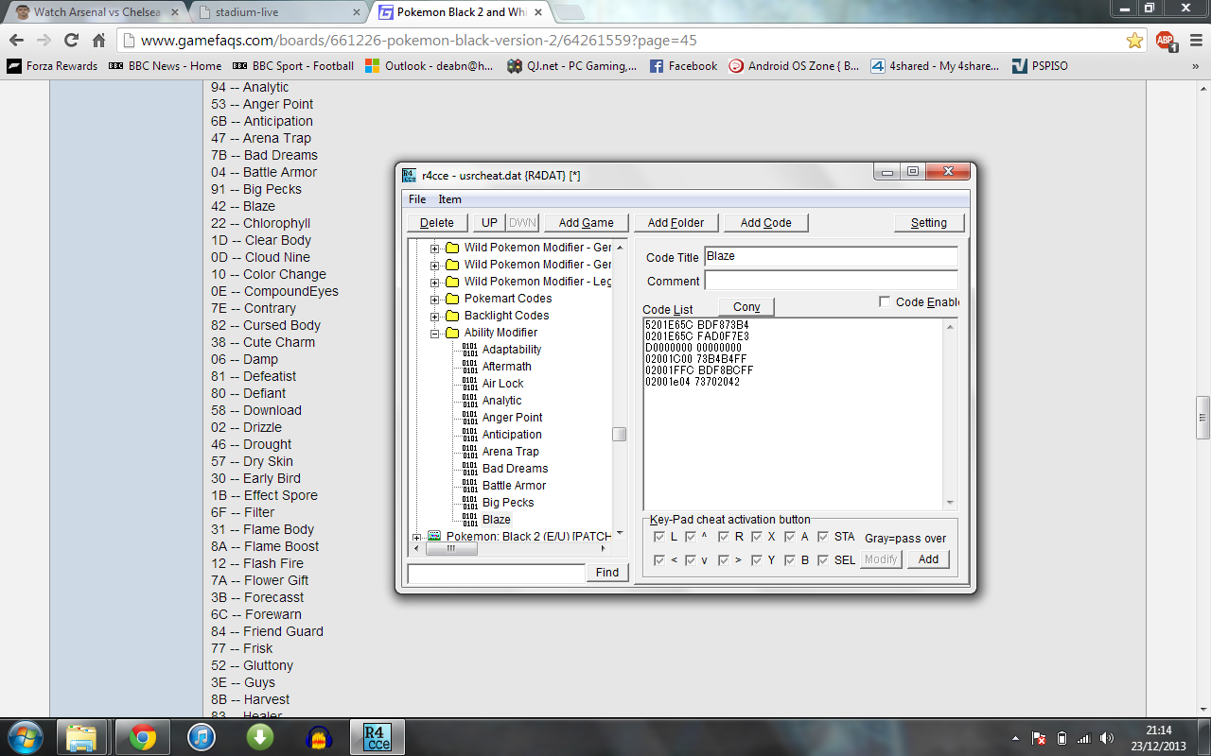Open the File menu in r4cce
This screenshot has height=756, width=1211.
pos(417,199)
